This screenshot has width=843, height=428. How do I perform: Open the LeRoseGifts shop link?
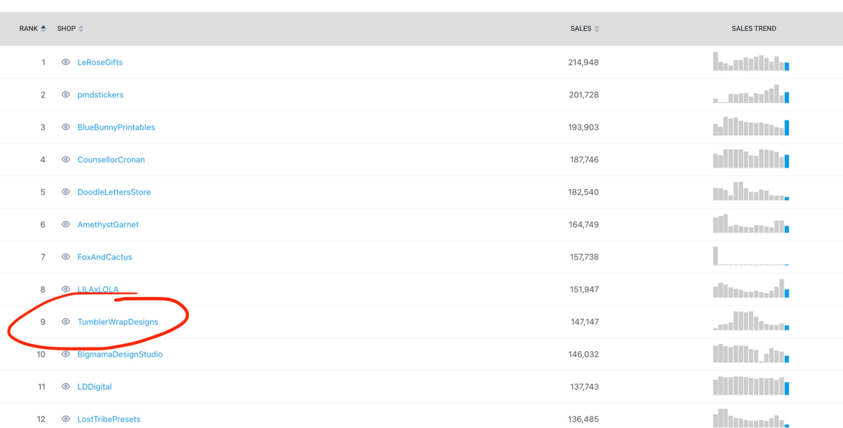pos(100,62)
